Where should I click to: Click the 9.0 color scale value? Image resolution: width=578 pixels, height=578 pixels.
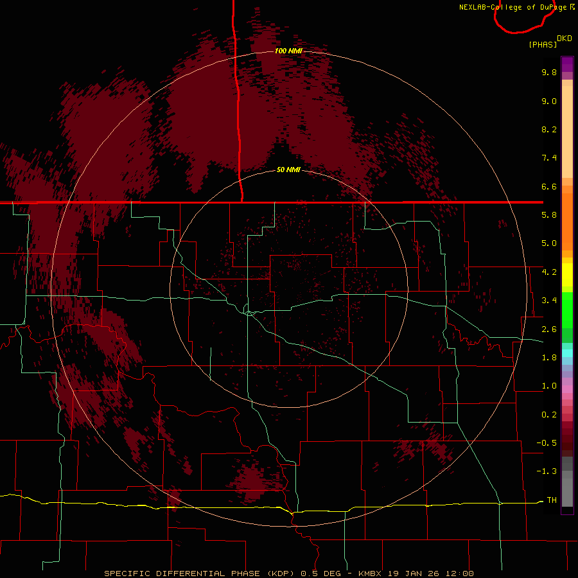coord(549,101)
